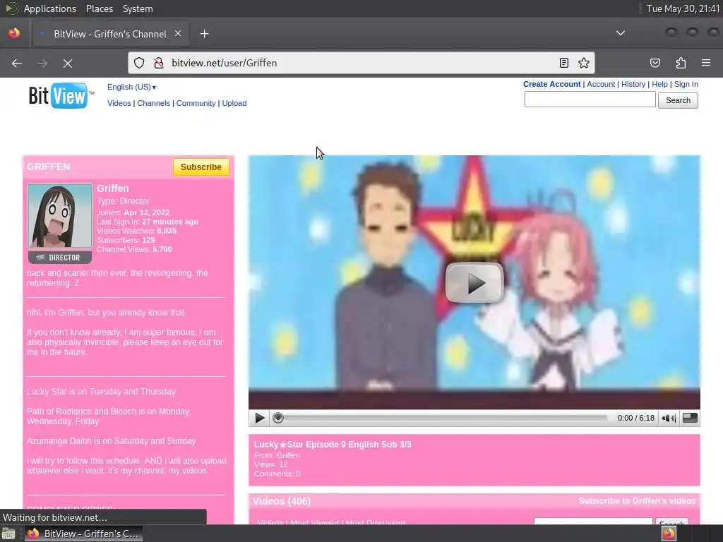Open the Channels navigation link
Screen dimensions: 723x542
tap(153, 103)
